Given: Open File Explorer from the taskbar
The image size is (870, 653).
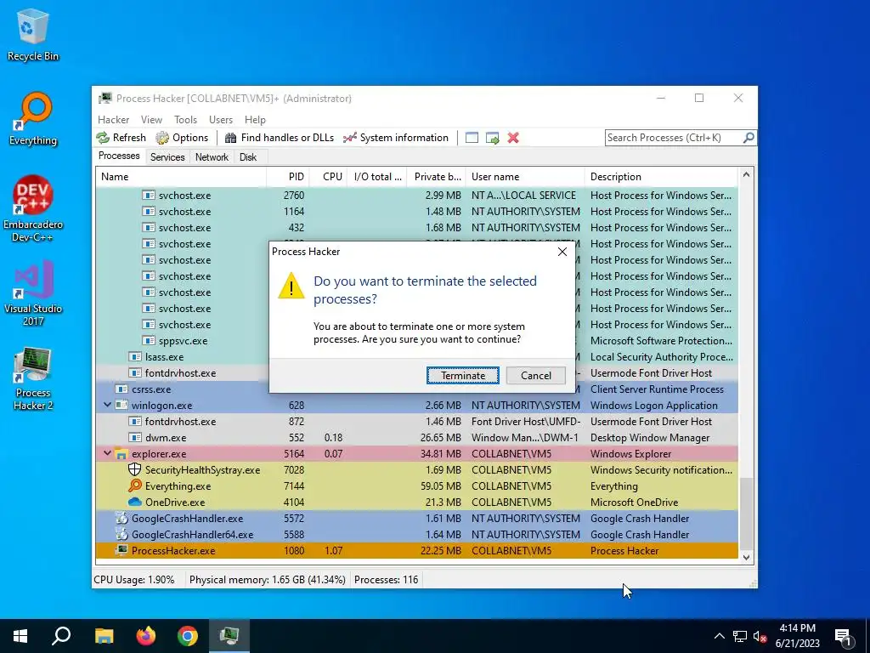Looking at the screenshot, I should click(x=104, y=636).
